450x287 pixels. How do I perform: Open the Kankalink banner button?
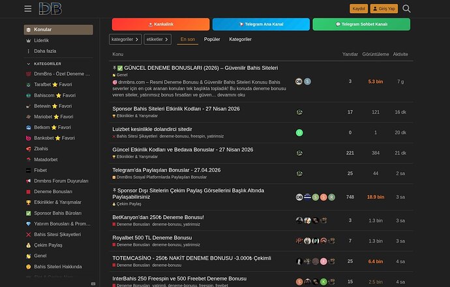click(x=160, y=24)
